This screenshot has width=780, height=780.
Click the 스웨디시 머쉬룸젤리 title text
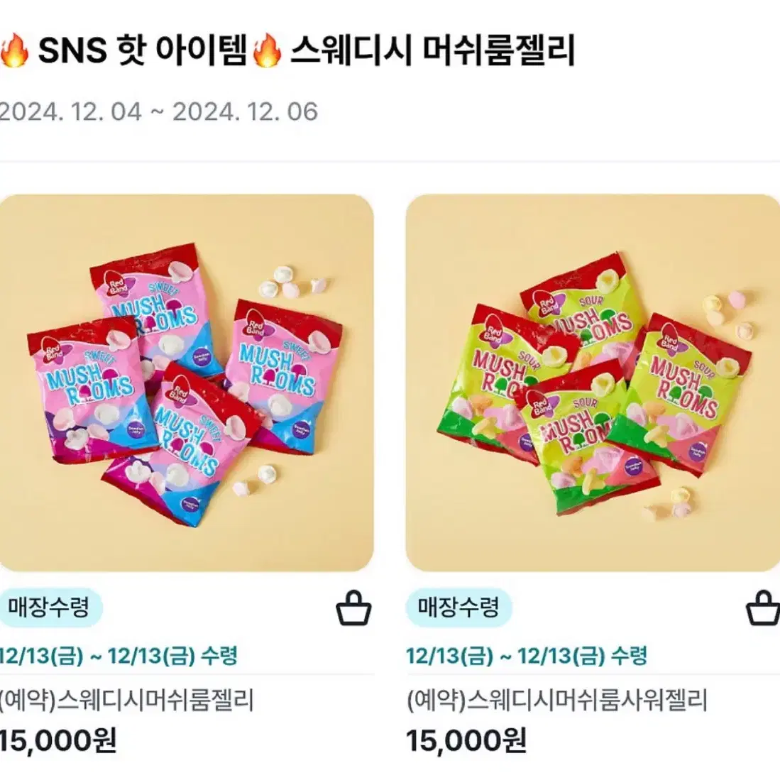pos(433,50)
